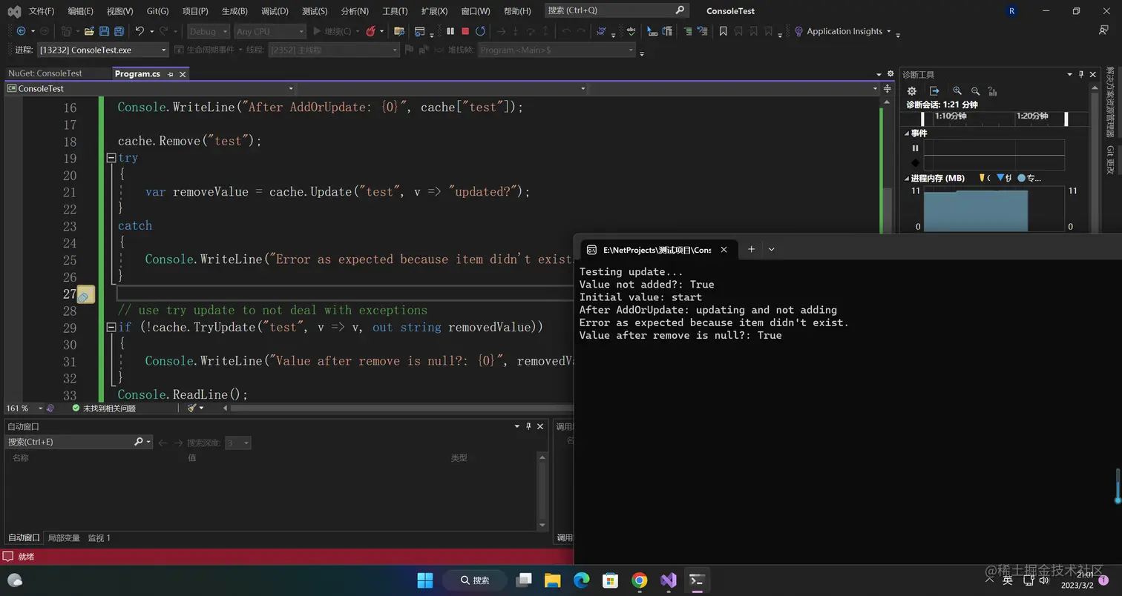1122x596 pixels.
Task: Open Google Chrome from the taskbar
Action: click(x=639, y=580)
